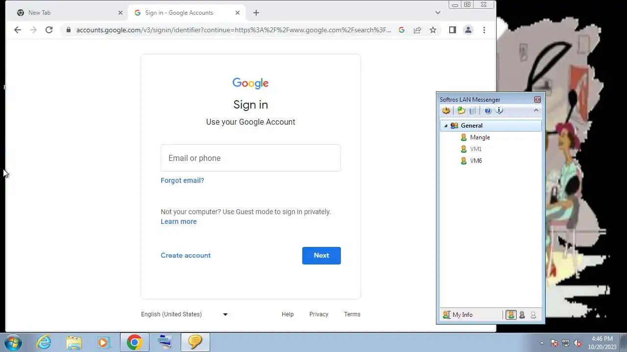Toggle the Chrome side panel icon
Viewport: 627px width, 352px height.
pos(453,30)
